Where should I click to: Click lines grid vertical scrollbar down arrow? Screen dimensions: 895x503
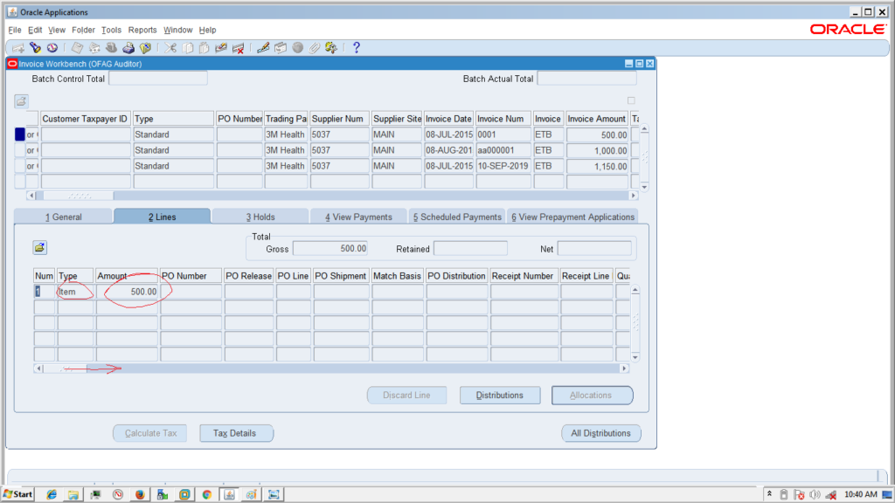pyautogui.click(x=635, y=357)
